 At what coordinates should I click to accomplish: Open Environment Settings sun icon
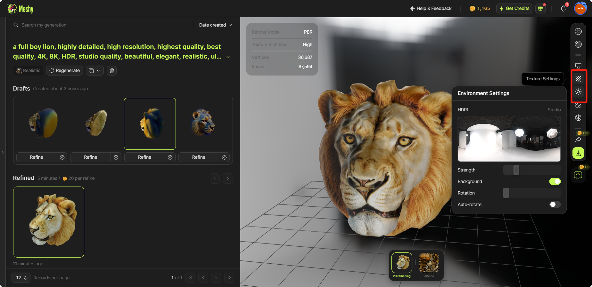pos(578,92)
